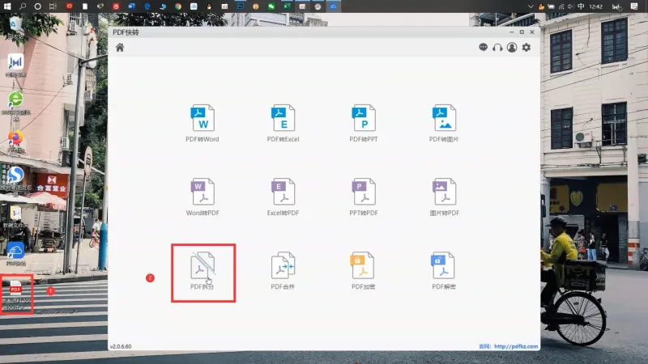The width and height of the screenshot is (648, 364).
Task: Open the feedback chat bubble icon
Action: 483,48
